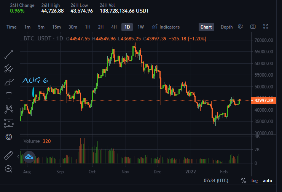The image size is (282, 192).
Task: Open chart settings gear
Action: pos(240,27)
